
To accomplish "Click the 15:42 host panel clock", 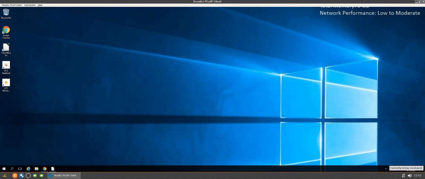I will [418, 175].
